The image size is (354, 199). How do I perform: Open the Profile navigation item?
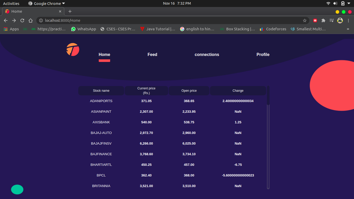263,54
